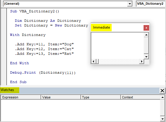Click the Context column header
Viewport: 166px width, 122px height.
140,97
